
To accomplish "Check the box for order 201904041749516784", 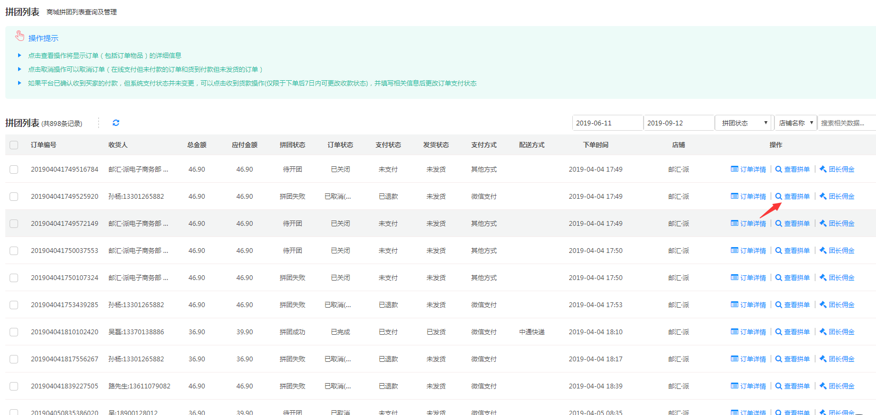I will point(14,170).
